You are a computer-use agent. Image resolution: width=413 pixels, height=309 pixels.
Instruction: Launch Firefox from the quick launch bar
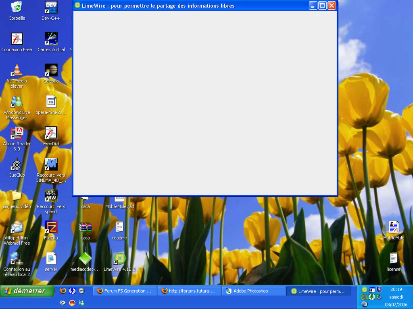(63, 290)
